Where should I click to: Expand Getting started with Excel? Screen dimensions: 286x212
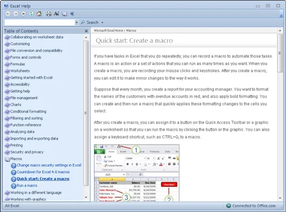[x=29, y=77]
